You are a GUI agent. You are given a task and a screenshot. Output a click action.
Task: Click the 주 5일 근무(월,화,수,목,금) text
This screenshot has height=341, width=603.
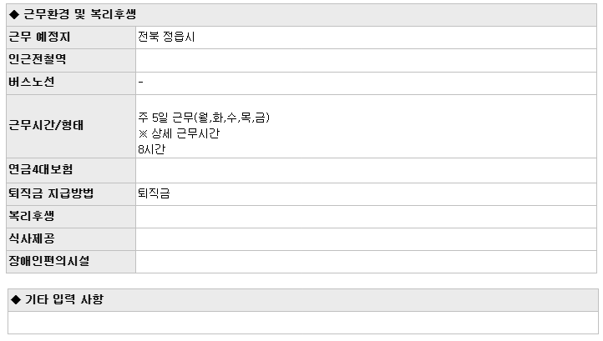pyautogui.click(x=204, y=117)
